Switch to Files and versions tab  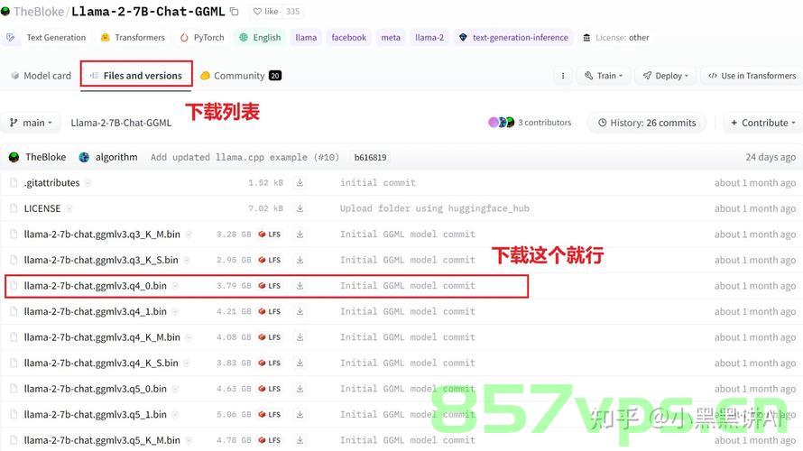pos(136,76)
